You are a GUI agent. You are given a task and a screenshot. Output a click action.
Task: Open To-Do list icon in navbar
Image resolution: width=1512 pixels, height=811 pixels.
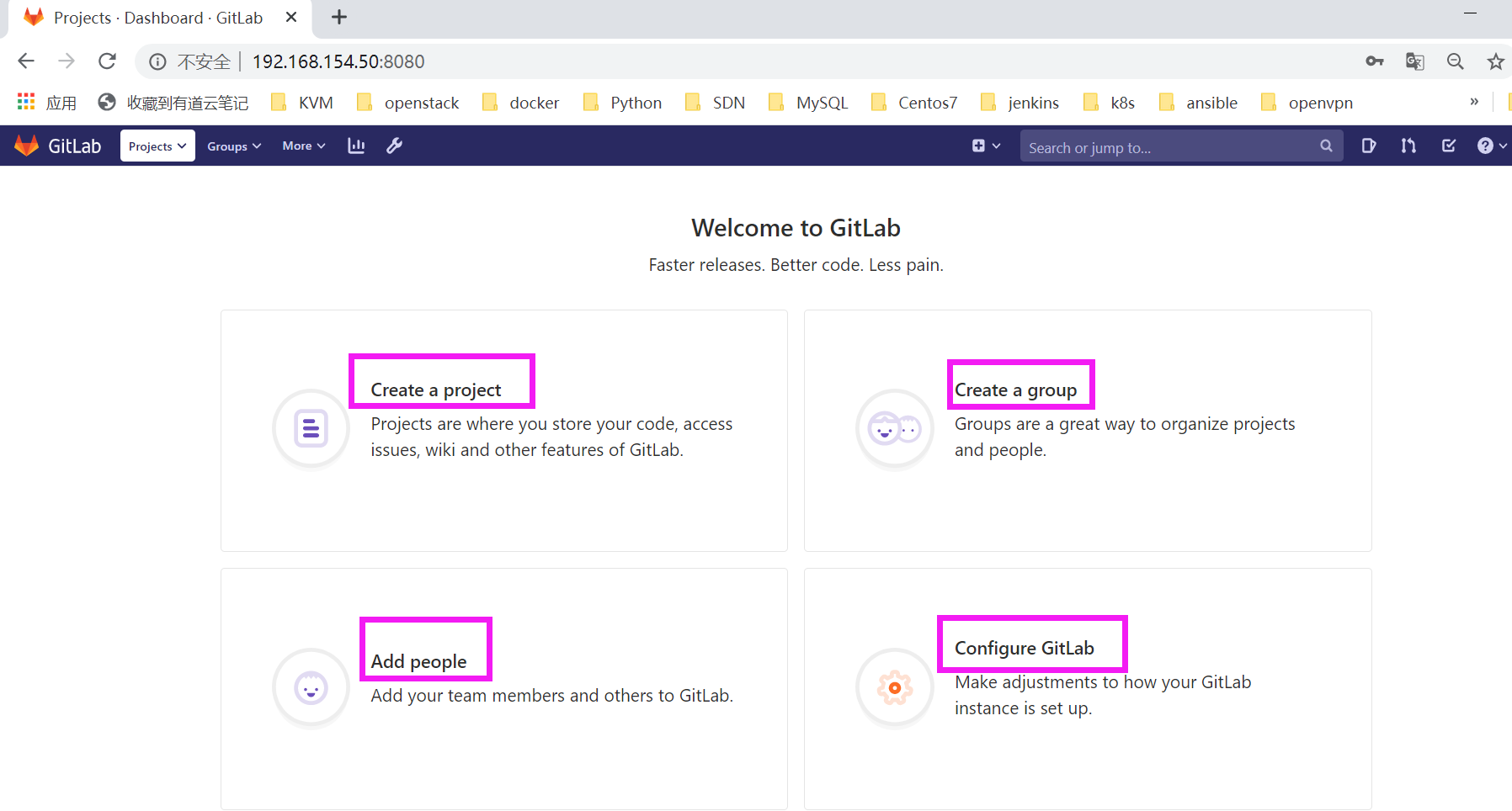1449,146
